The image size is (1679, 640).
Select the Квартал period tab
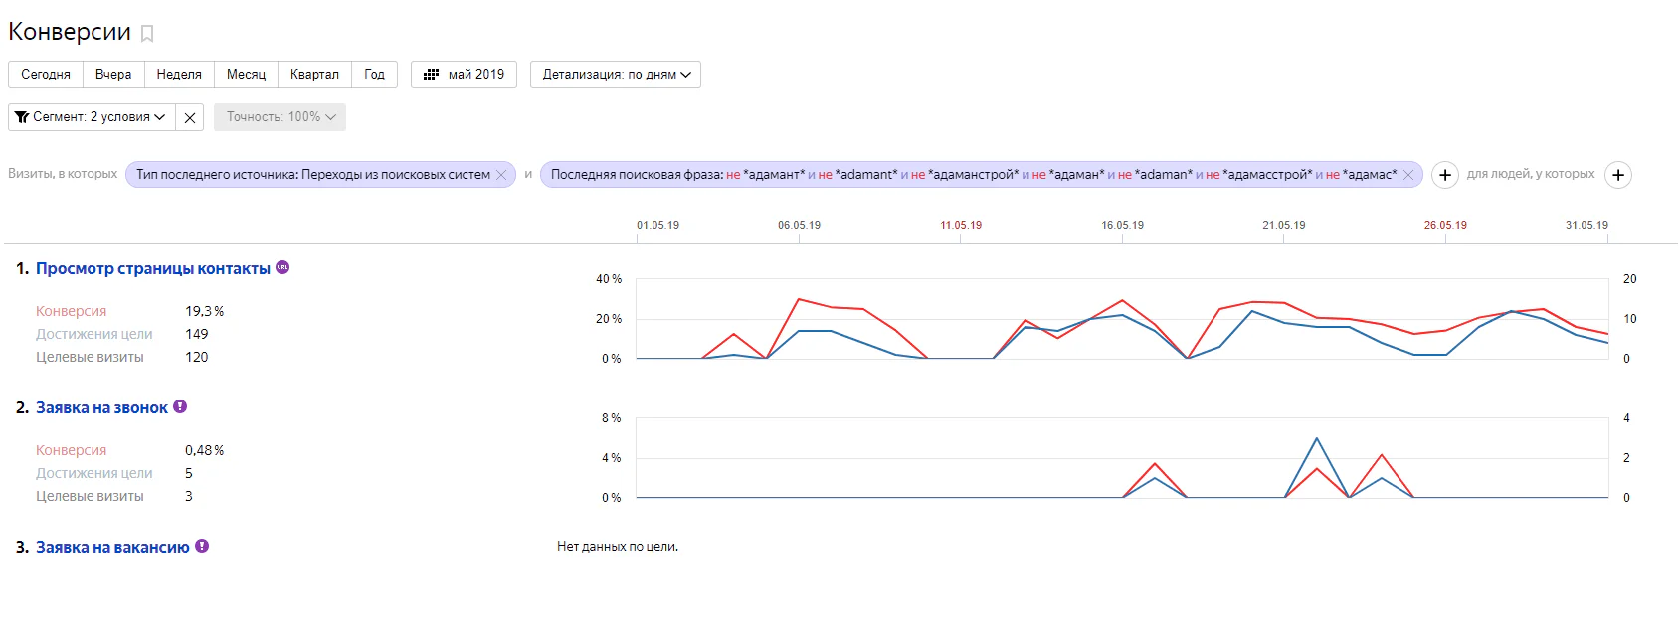(314, 75)
